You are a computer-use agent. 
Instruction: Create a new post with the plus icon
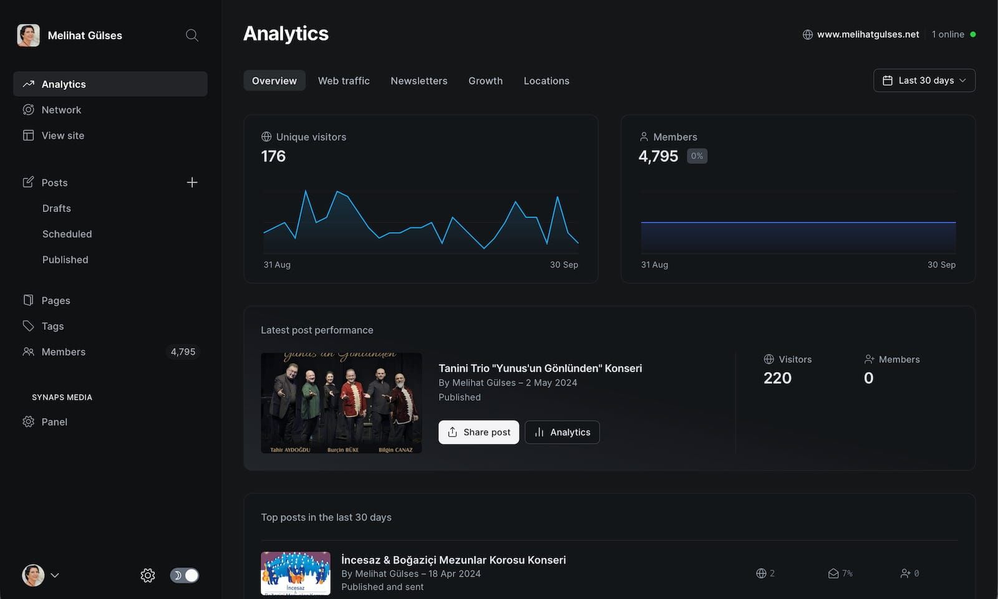(192, 182)
